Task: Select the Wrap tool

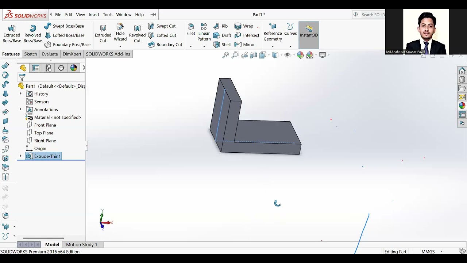Action: [244, 26]
